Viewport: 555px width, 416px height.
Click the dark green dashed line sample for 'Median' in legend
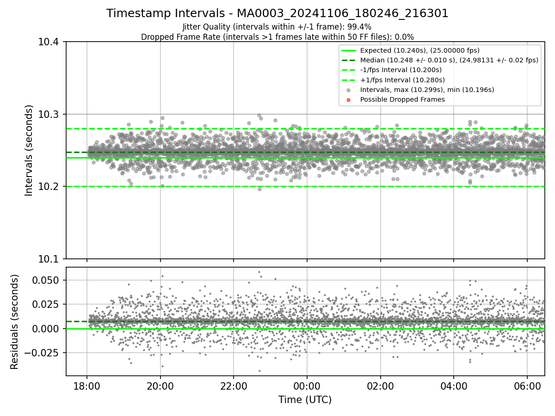(x=349, y=61)
